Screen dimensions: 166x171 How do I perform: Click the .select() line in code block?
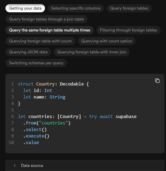[35, 130]
